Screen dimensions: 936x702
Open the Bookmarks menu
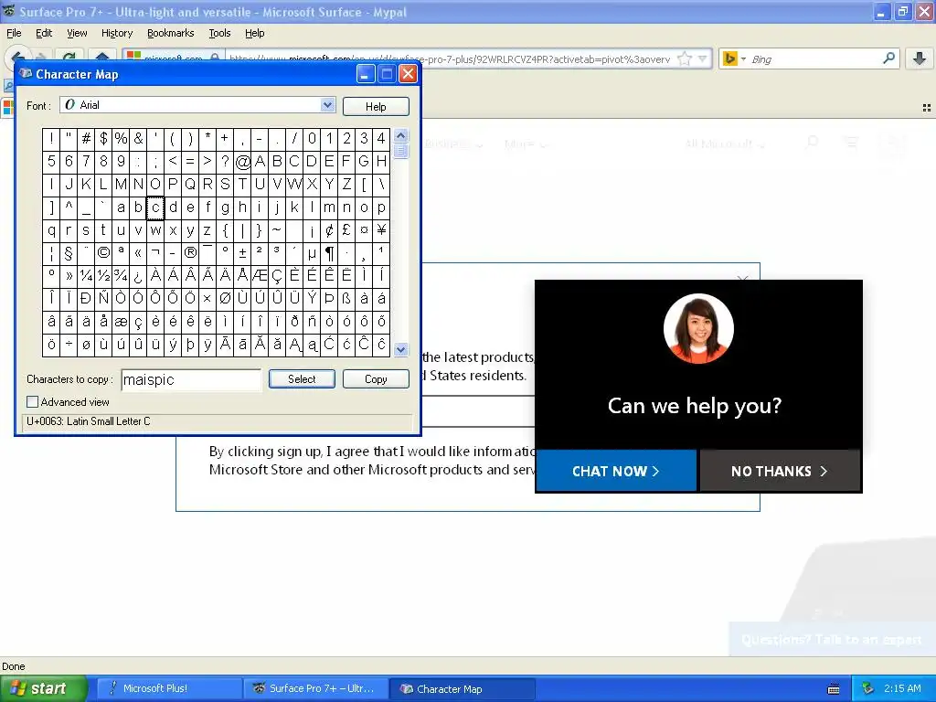pyautogui.click(x=171, y=34)
